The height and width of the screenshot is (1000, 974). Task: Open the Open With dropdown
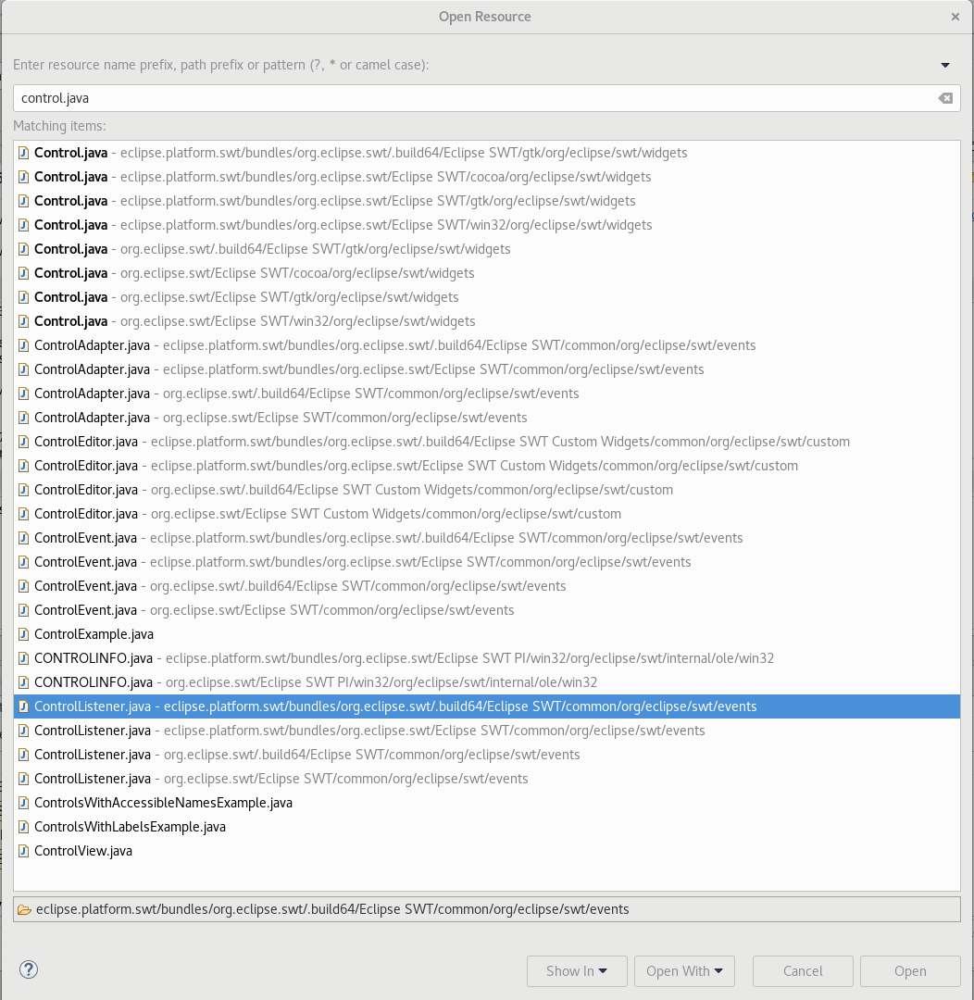pos(683,970)
